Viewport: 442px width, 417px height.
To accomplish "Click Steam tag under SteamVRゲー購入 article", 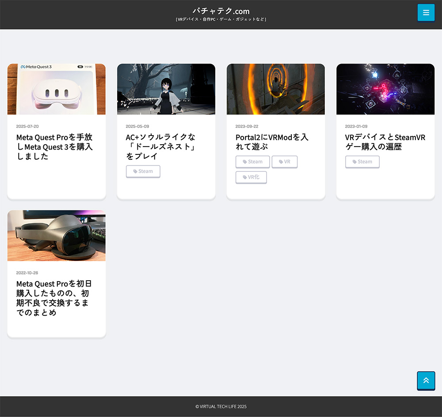I will tap(362, 162).
